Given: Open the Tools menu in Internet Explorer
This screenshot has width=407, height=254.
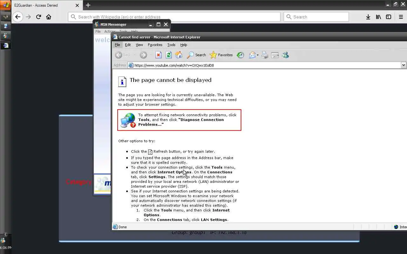Looking at the screenshot, I should coord(171,45).
